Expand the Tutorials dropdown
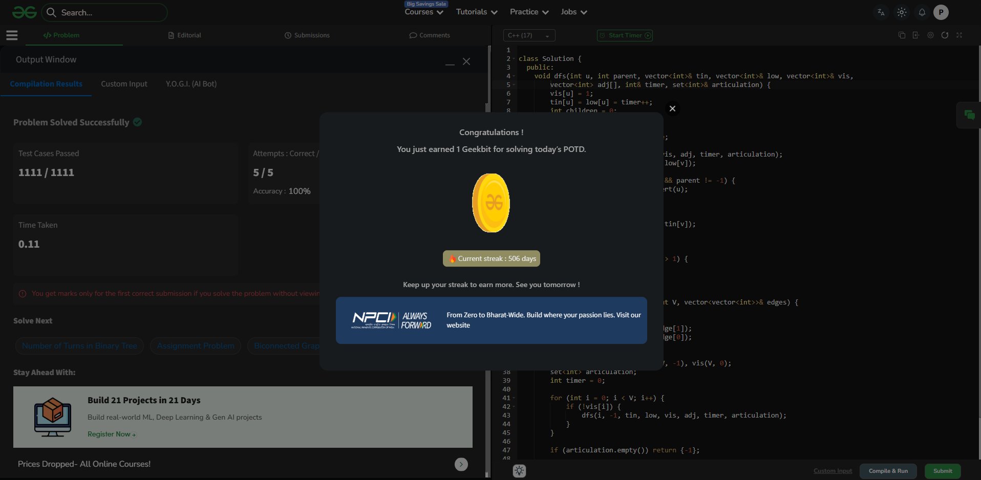Screen dimensions: 981x480 (477, 12)
